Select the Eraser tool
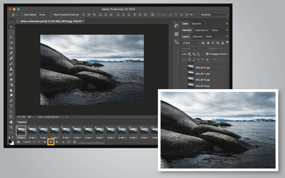285x178 pixels. [x=11, y=79]
